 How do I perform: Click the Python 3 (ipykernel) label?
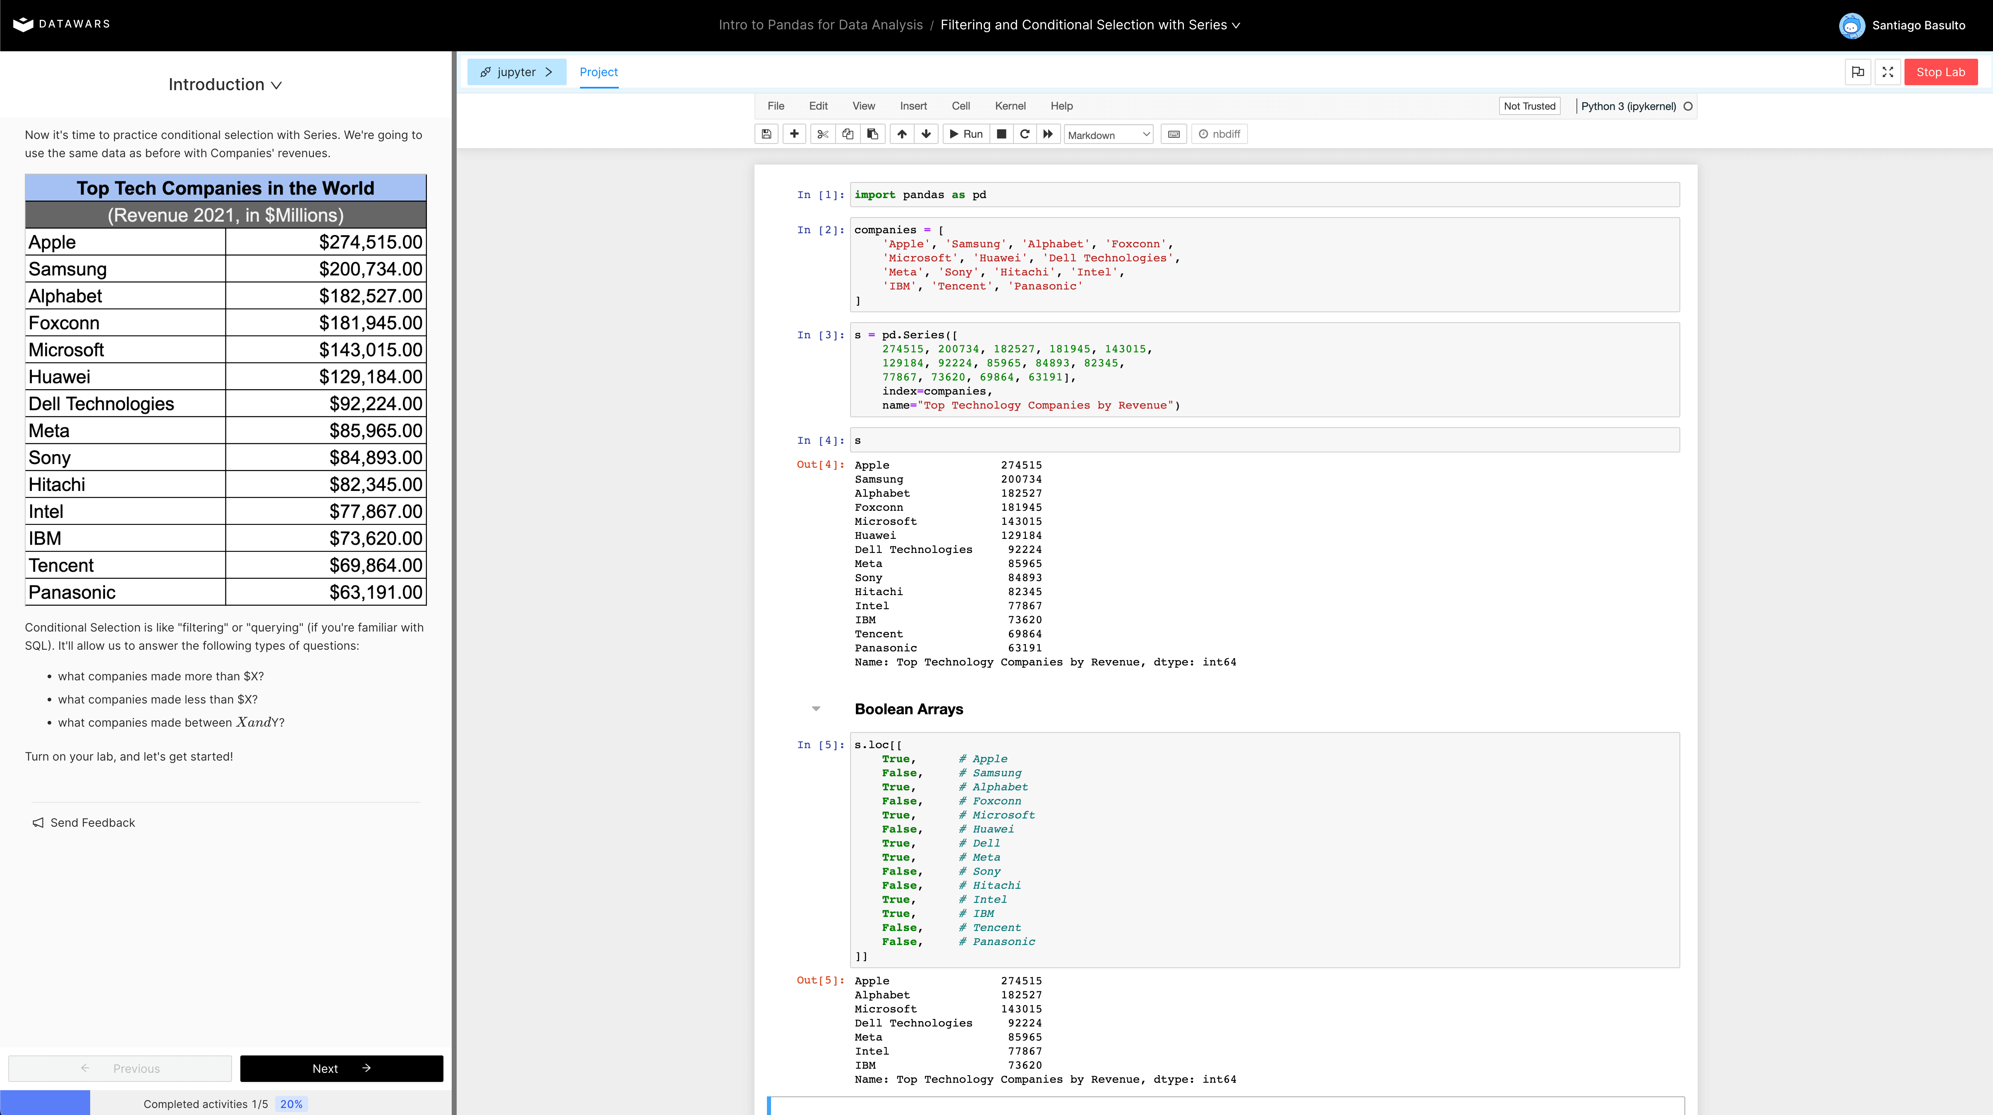pos(1628,106)
